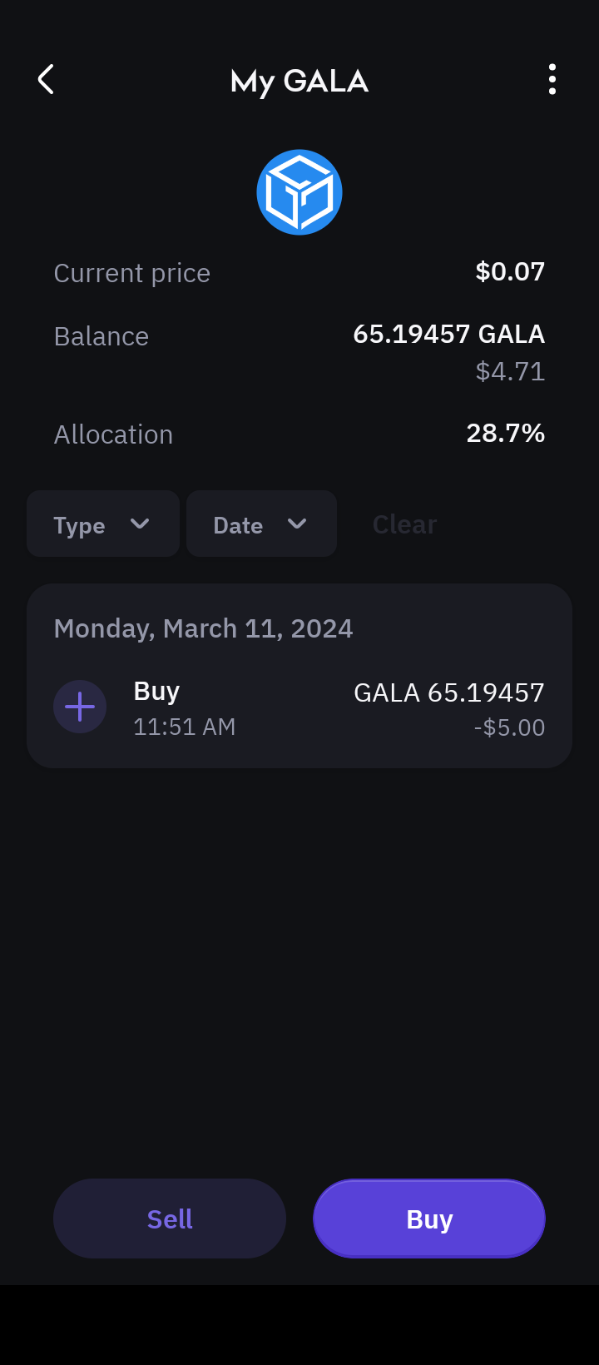Tap the plus icon on Buy transaction
Image resolution: width=599 pixels, height=1365 pixels.
[x=80, y=707]
